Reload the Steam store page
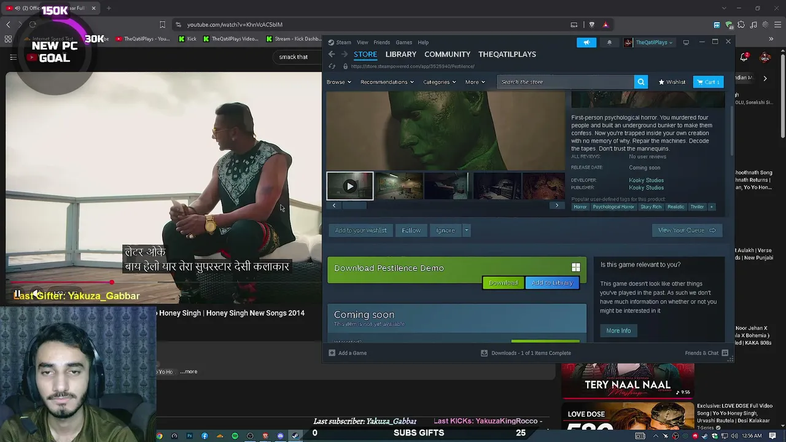 click(332, 66)
